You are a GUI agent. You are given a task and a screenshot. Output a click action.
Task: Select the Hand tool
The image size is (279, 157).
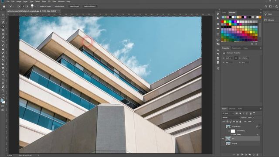click(3, 87)
